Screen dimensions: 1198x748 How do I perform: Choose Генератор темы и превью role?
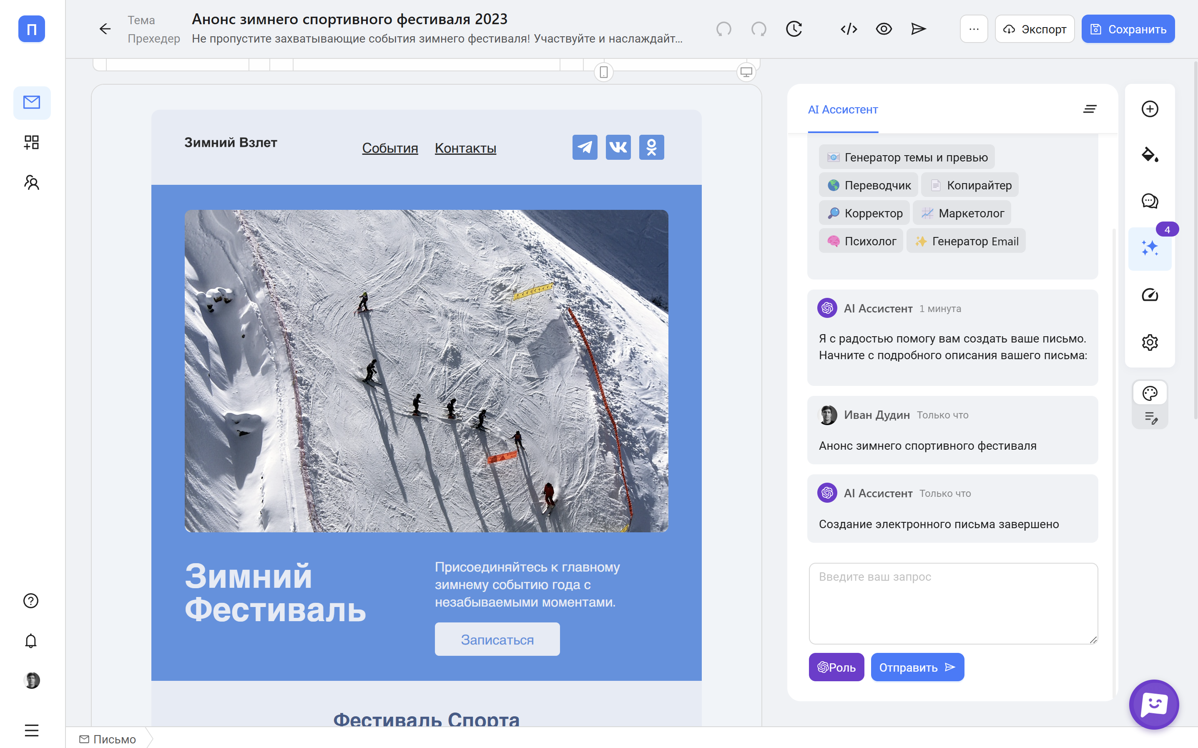907,157
